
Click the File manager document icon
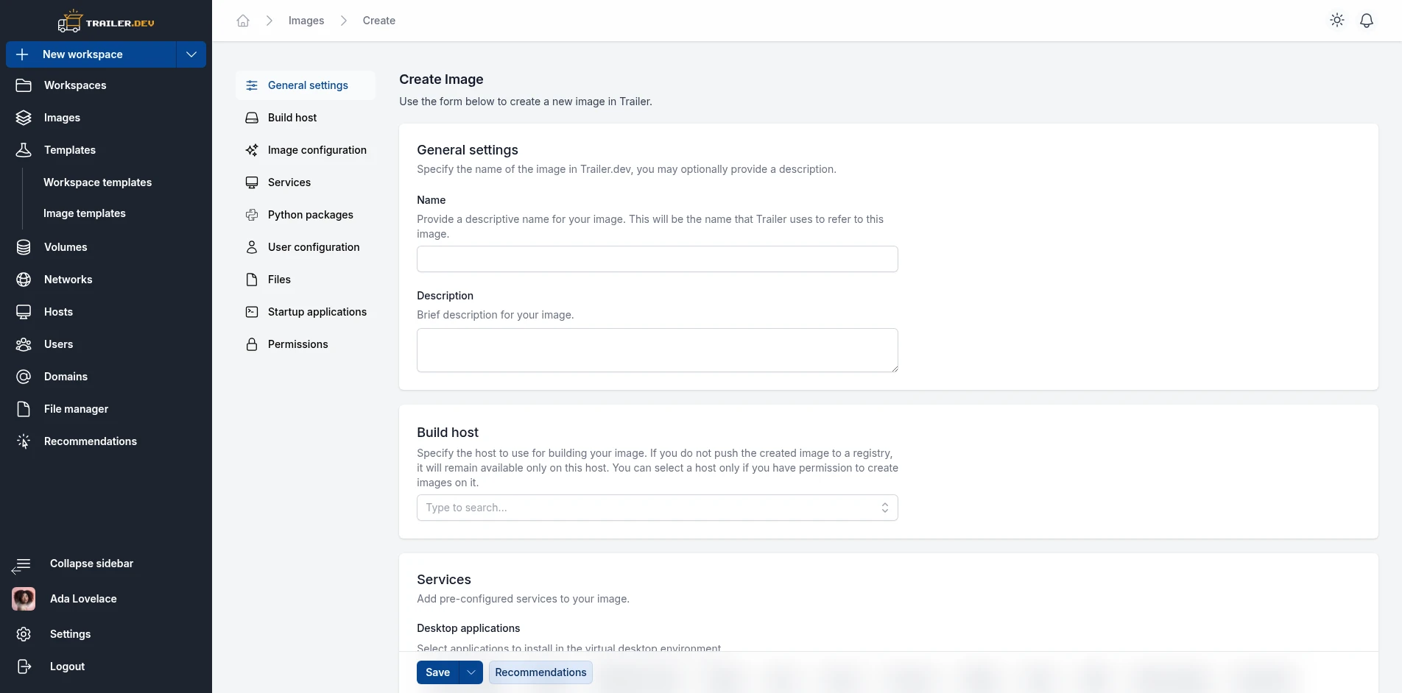pyautogui.click(x=24, y=409)
